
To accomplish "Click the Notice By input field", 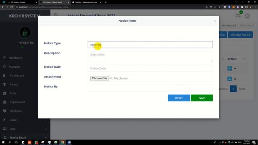I will click(x=150, y=88).
